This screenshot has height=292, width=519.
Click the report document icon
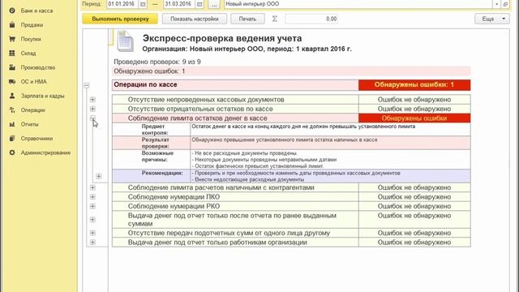[125, 41]
